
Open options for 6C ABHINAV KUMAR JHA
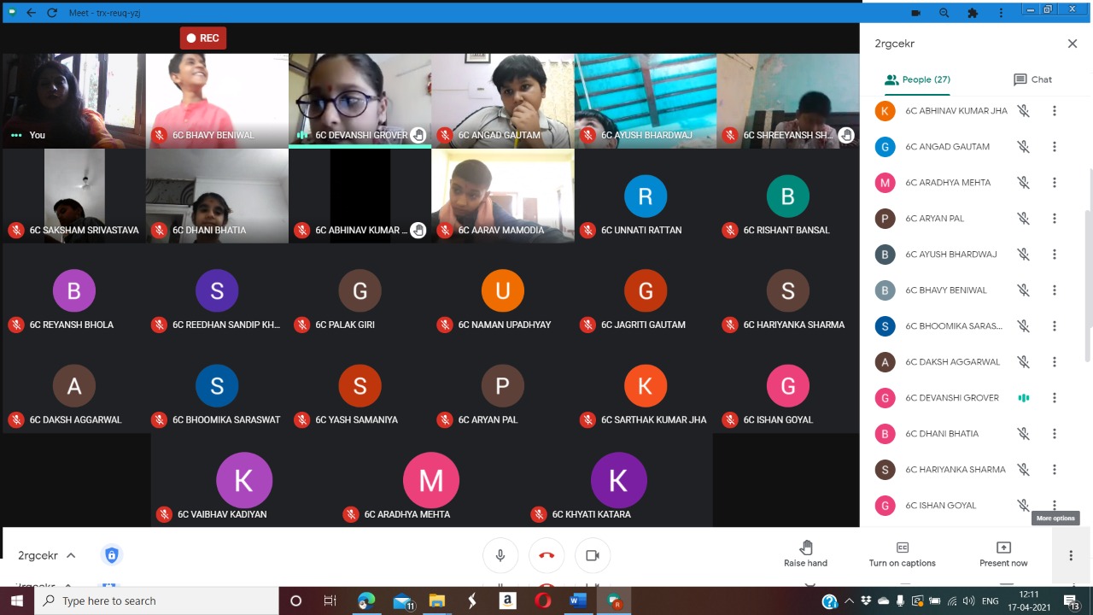[x=1055, y=111]
